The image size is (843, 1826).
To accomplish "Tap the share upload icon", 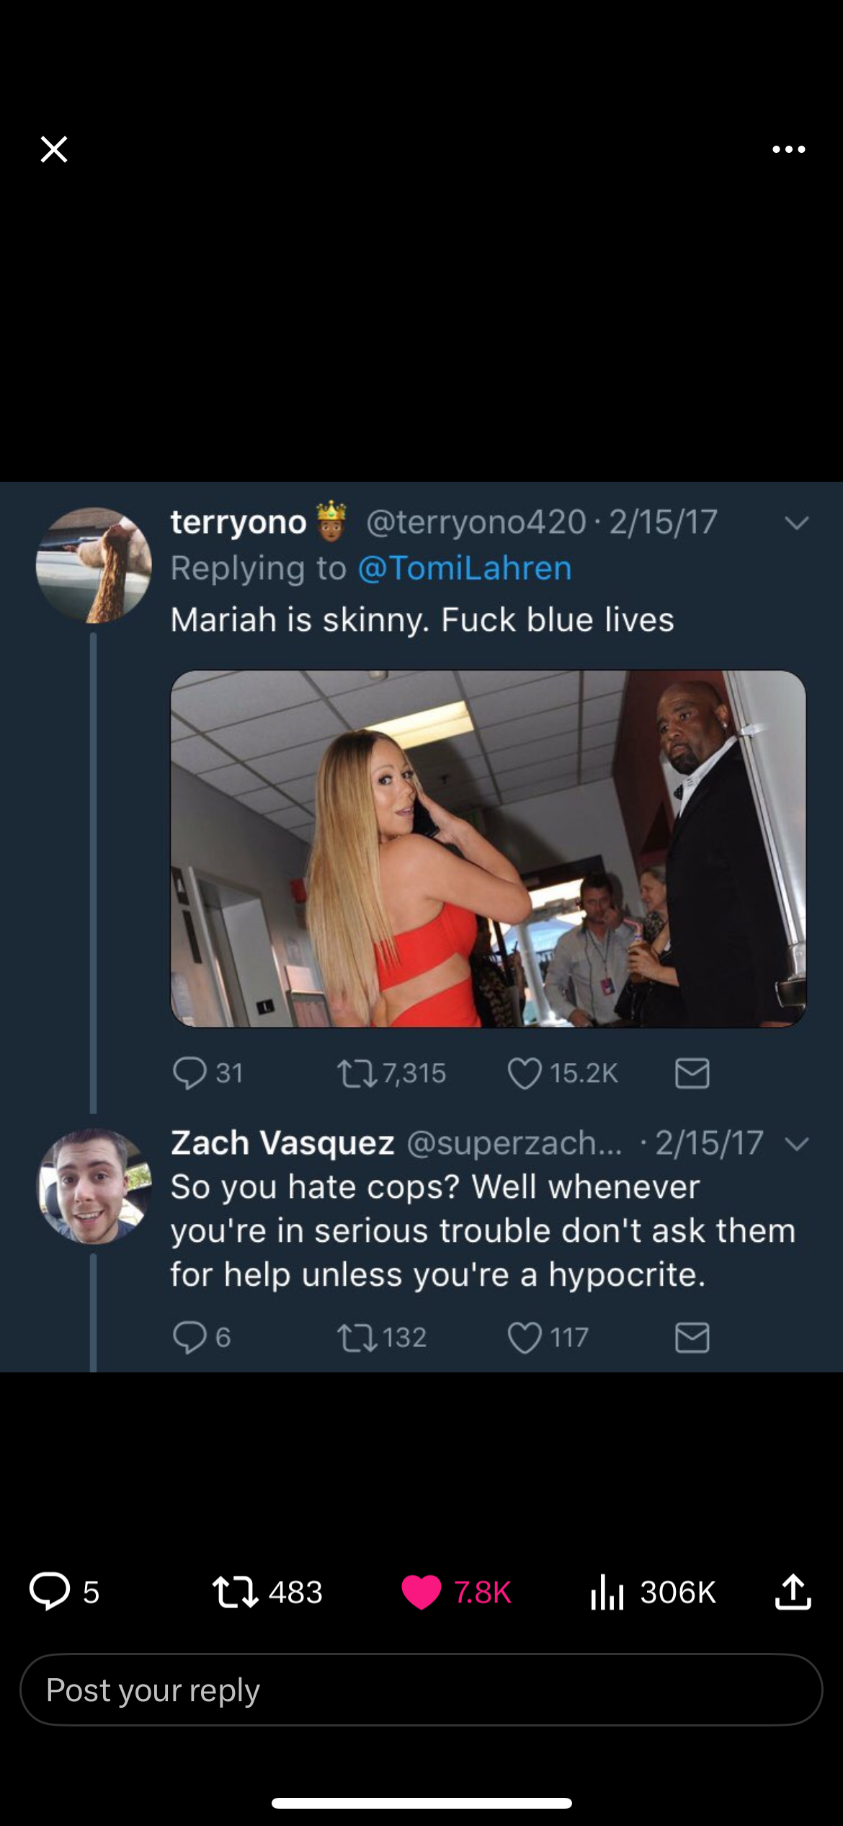I will [x=793, y=1592].
